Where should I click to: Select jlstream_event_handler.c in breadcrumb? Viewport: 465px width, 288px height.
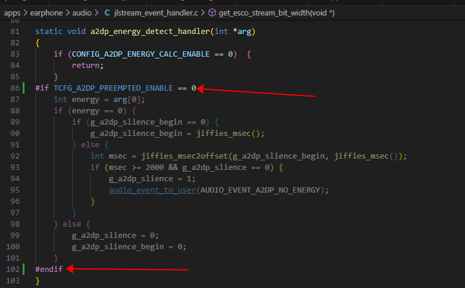coord(156,13)
